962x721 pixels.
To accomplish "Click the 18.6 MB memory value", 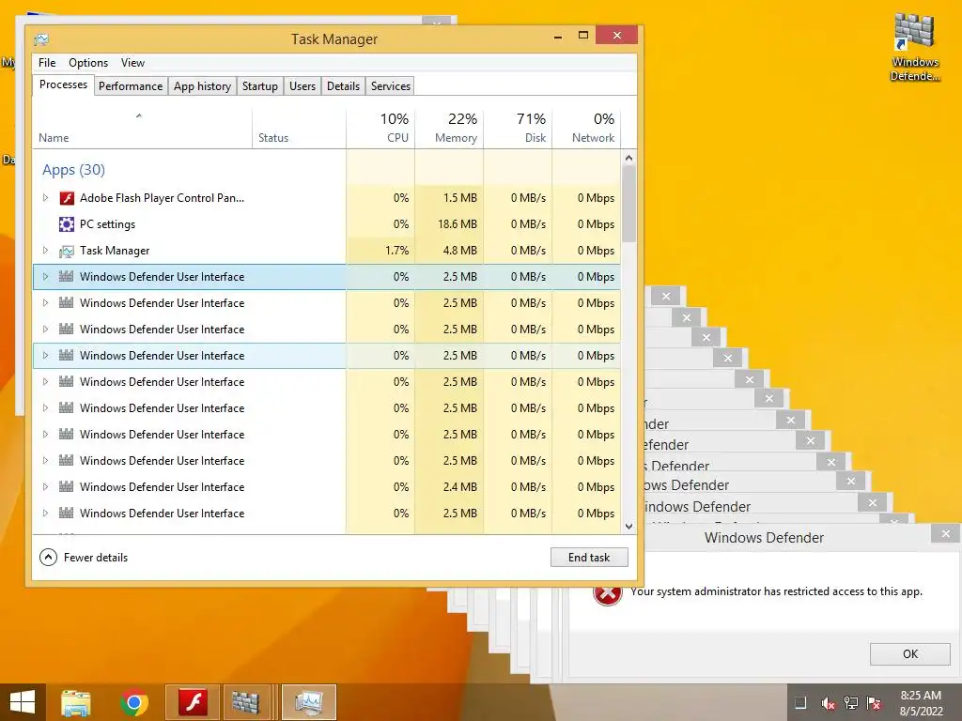I will coord(458,224).
